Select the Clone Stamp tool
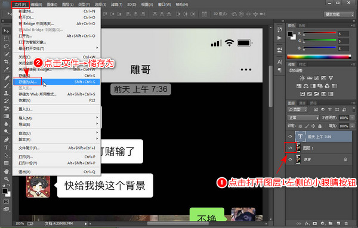 [x=6, y=93]
